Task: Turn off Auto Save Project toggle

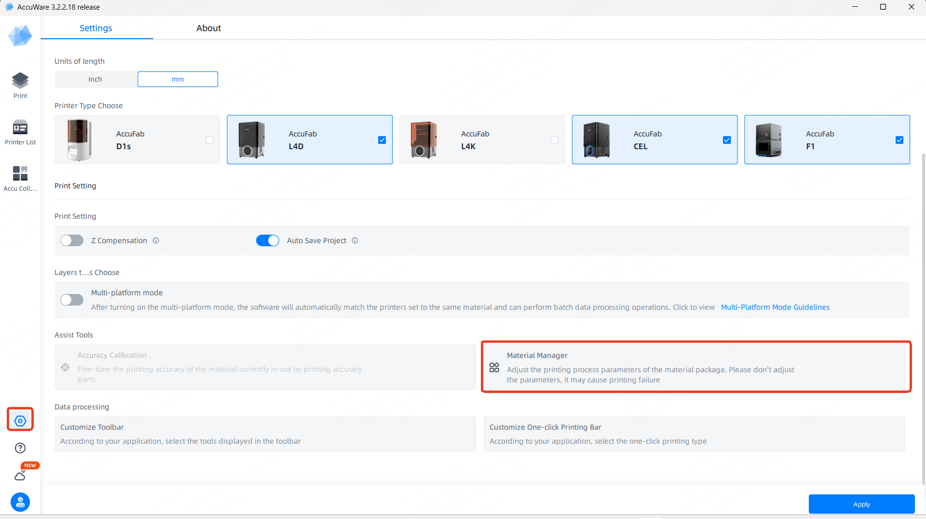Action: 268,240
